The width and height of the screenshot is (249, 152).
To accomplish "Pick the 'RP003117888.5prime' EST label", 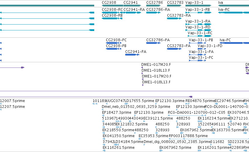I will (x=188, y=136).
